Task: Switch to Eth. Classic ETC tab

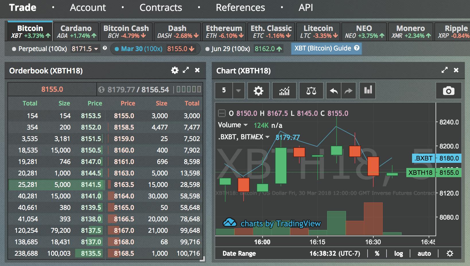Action: [271, 32]
